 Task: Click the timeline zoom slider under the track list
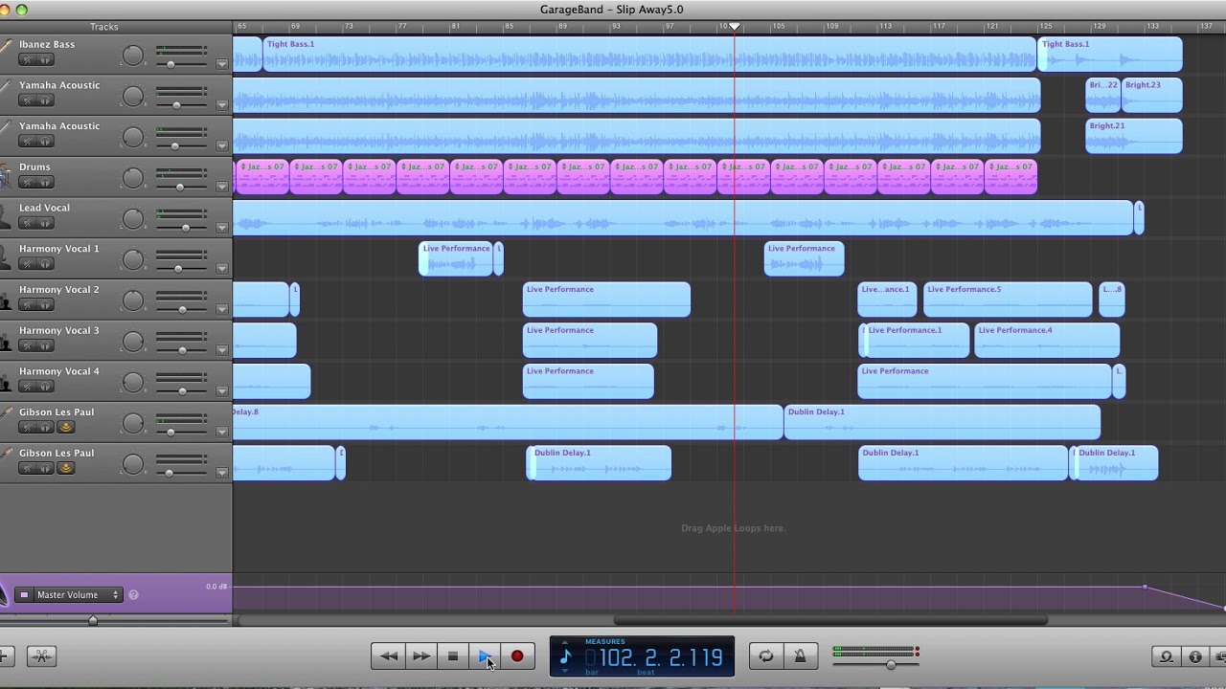[x=93, y=620]
